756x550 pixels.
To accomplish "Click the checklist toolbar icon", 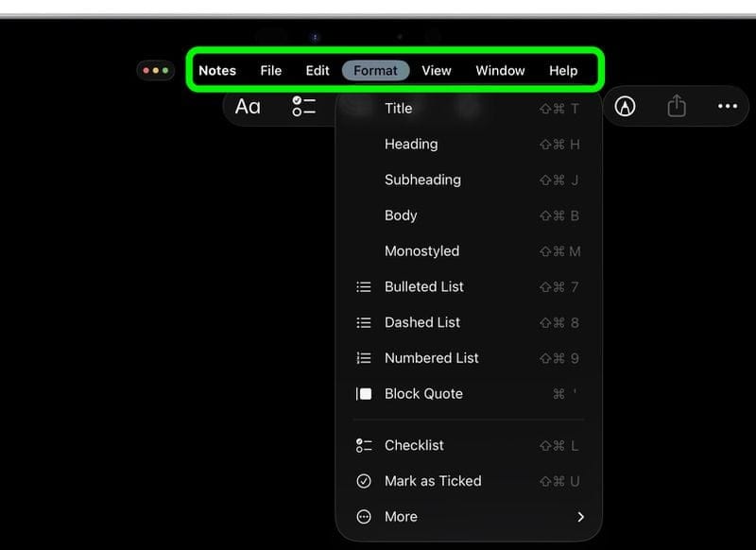I will click(303, 107).
